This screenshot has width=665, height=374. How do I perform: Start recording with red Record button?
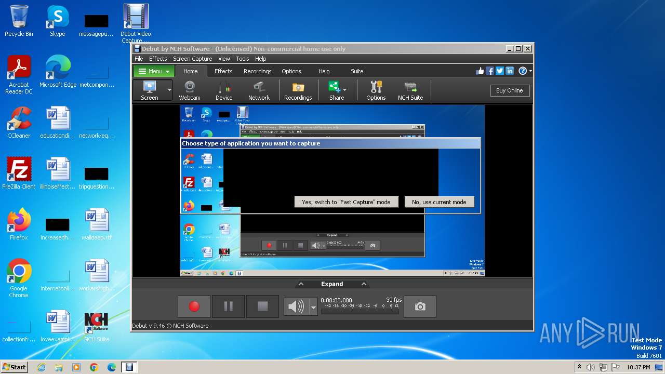click(194, 306)
